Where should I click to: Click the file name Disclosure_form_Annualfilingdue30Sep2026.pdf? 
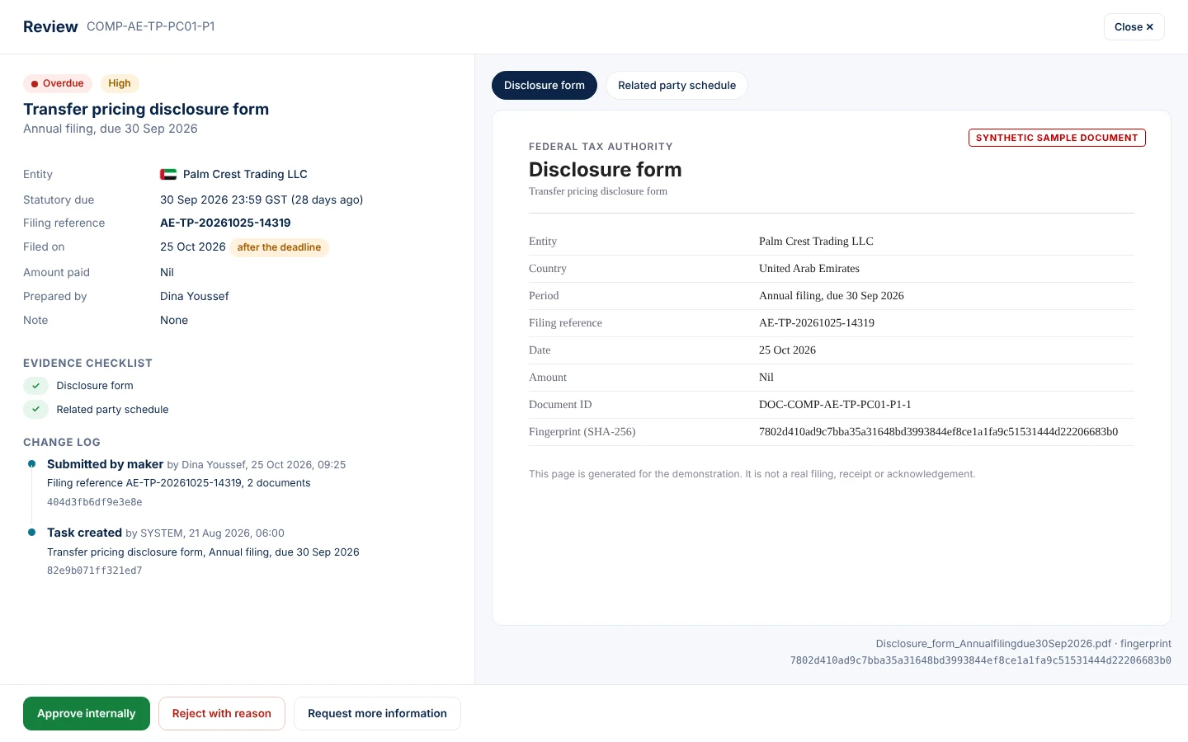[993, 644]
